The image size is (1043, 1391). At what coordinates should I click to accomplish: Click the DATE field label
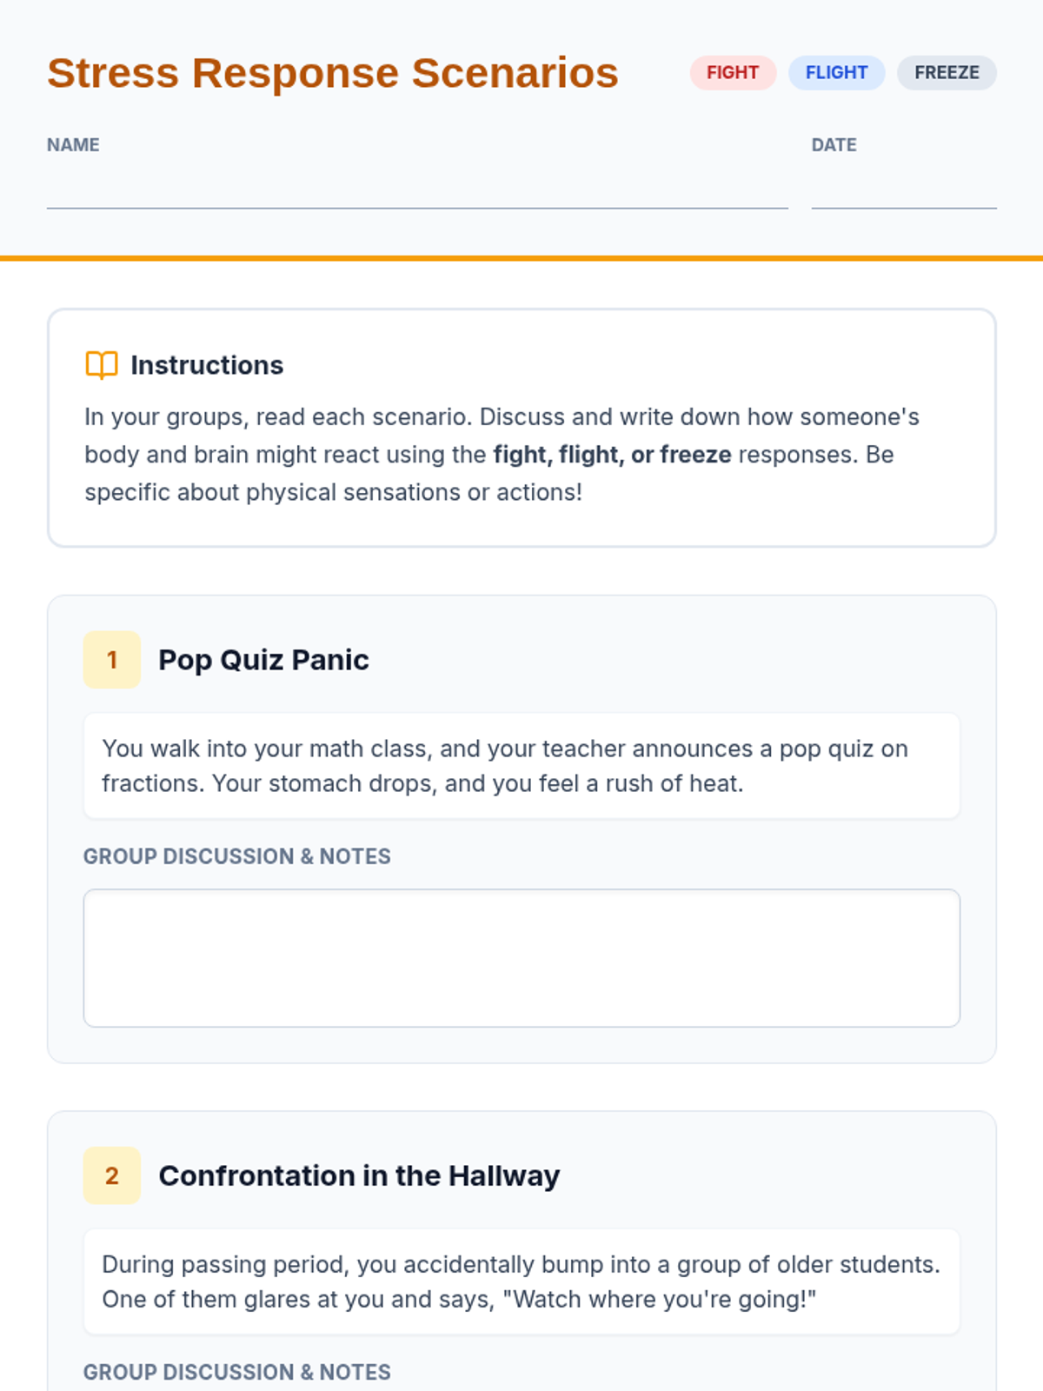point(834,145)
